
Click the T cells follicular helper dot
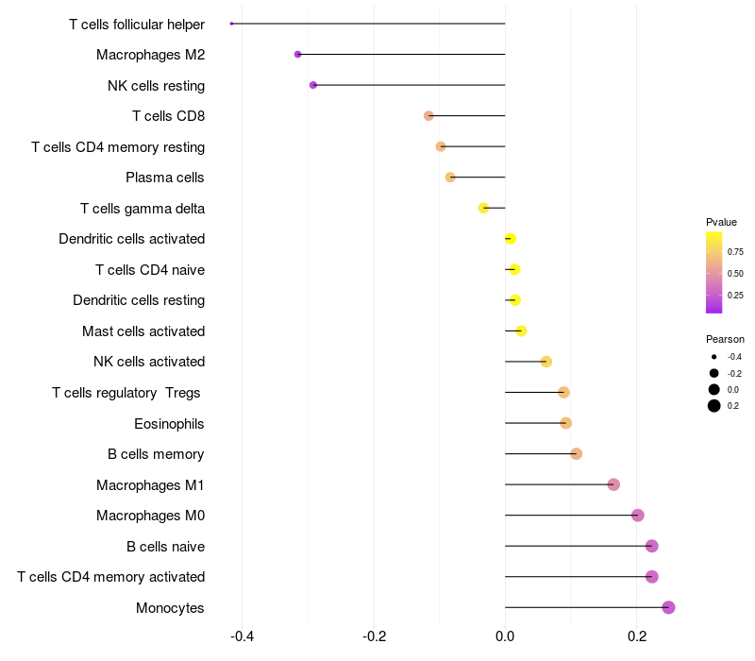[231, 24]
